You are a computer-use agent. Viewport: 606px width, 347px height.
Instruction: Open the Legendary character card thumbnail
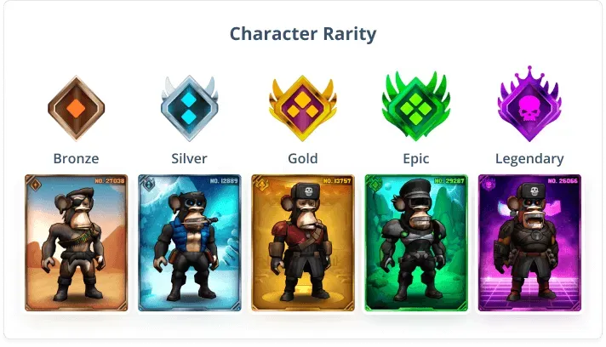529,242
